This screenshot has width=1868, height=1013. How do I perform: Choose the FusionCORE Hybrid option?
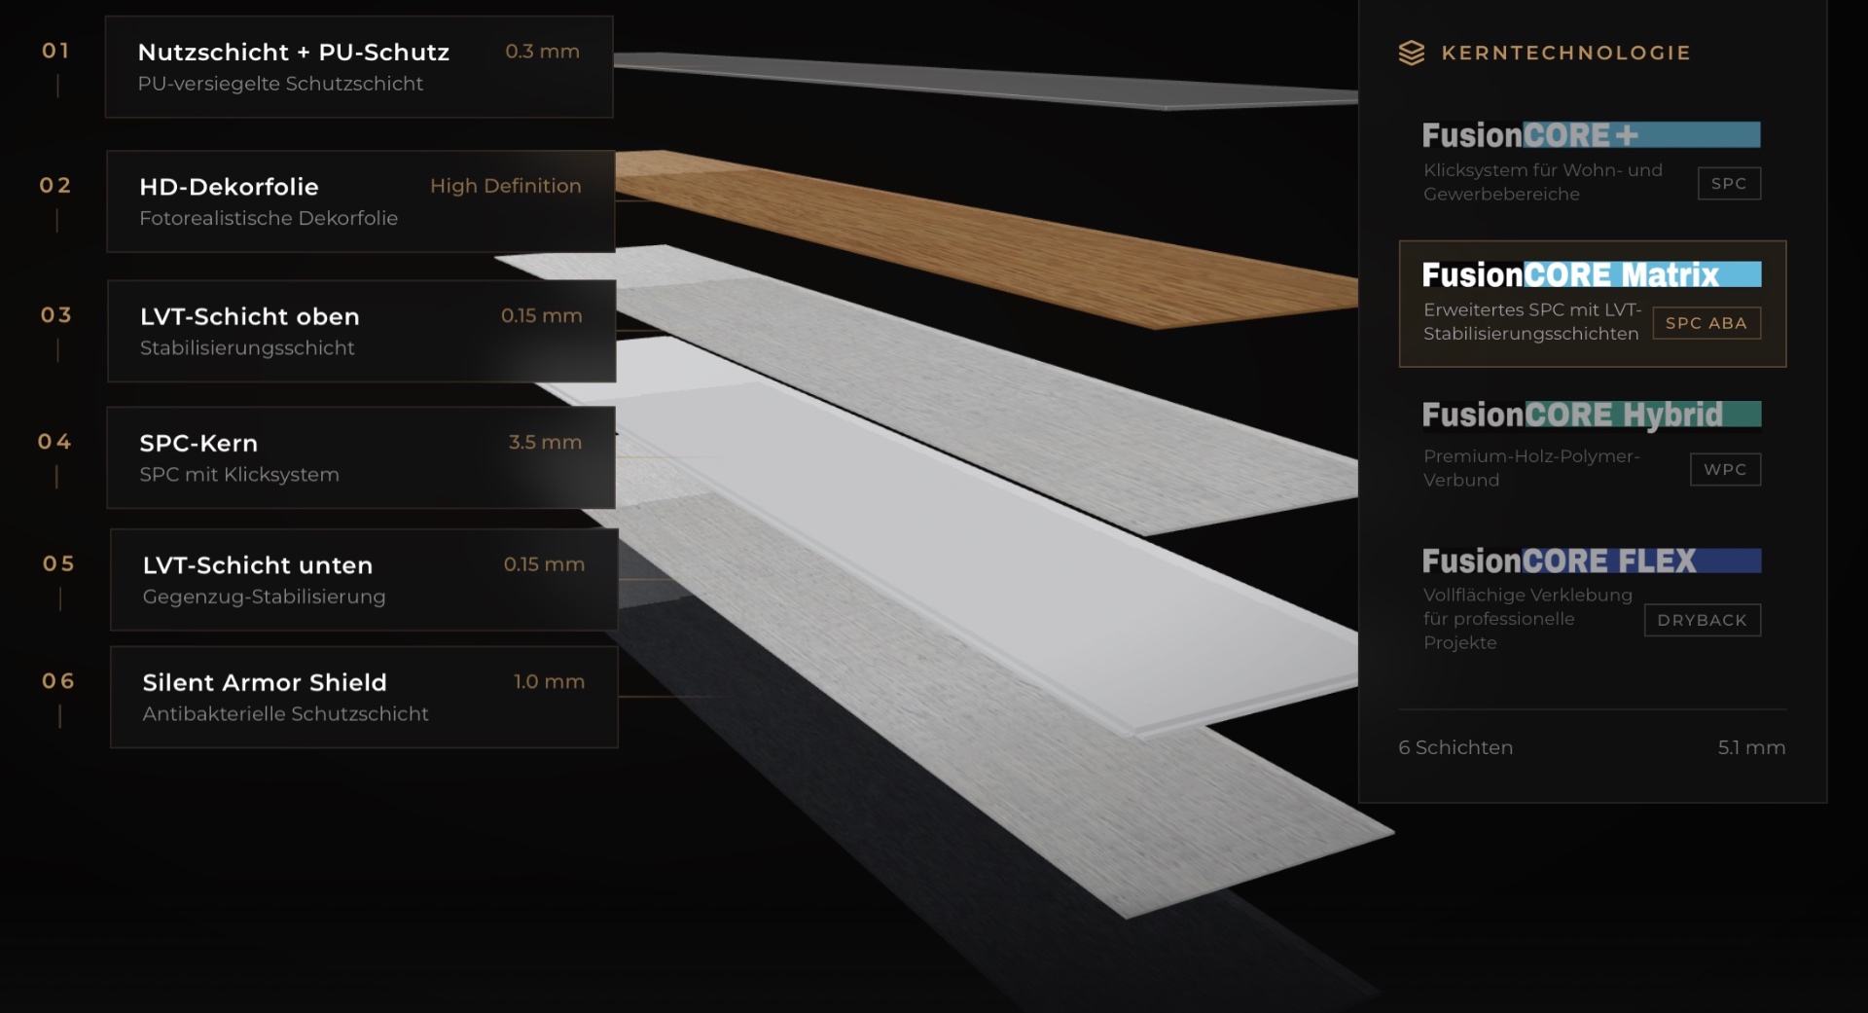click(x=1592, y=445)
